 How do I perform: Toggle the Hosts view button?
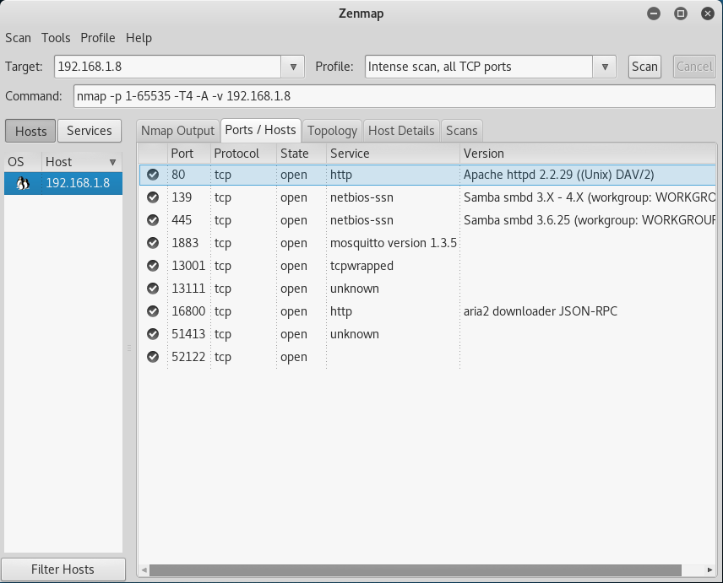tap(31, 131)
